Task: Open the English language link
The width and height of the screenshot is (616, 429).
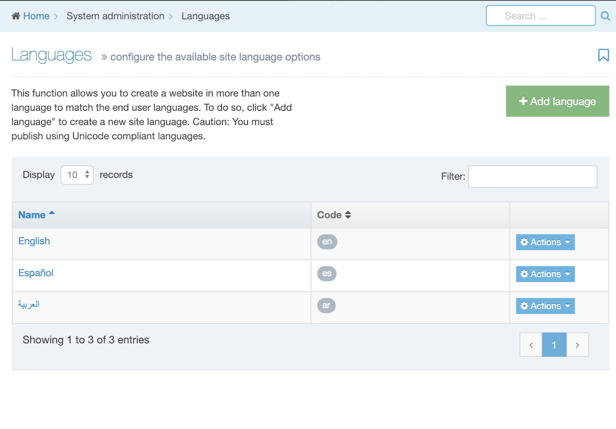Action: [34, 241]
